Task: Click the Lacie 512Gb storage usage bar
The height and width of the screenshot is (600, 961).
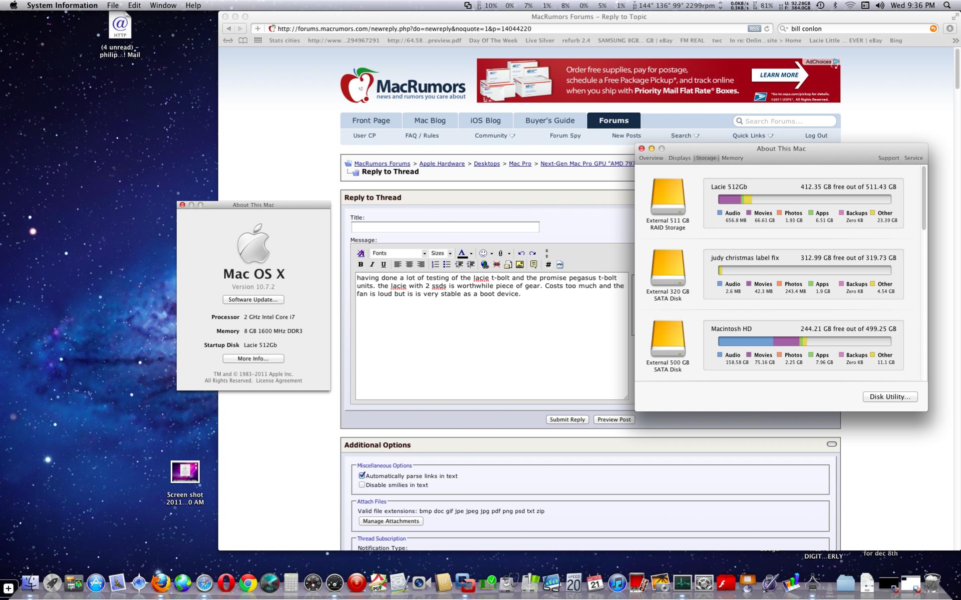Action: pyautogui.click(x=804, y=199)
